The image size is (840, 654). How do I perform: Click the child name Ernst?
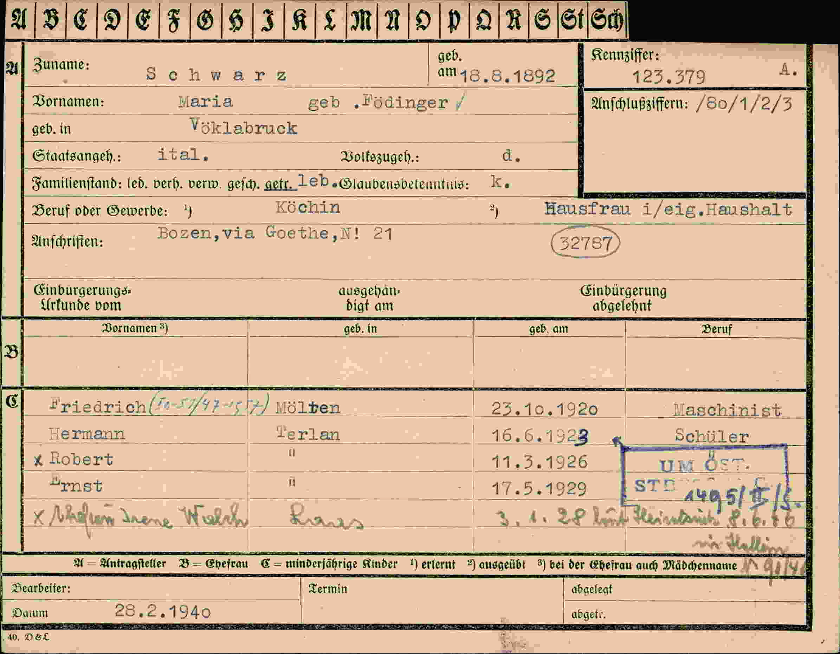76,485
